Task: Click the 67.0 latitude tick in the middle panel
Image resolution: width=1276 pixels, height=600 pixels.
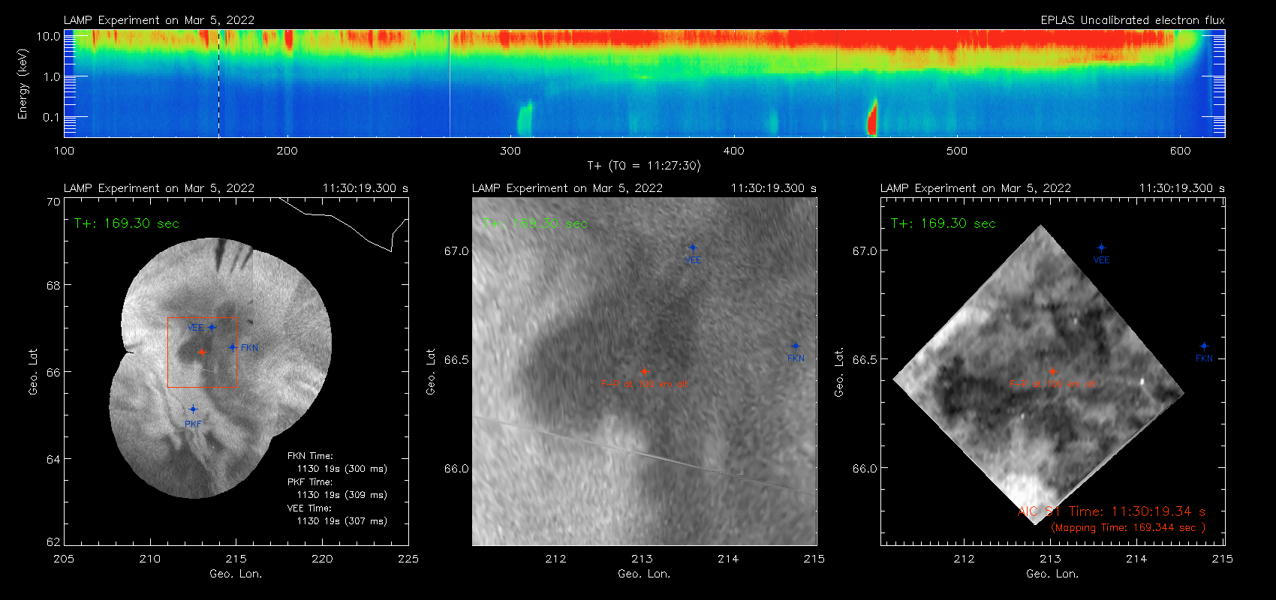Action: [x=456, y=251]
